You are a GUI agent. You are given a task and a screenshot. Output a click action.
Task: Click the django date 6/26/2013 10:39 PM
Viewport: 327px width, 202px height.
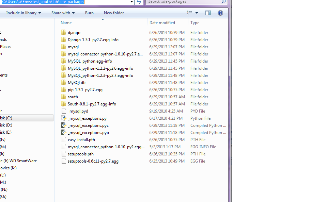click(167, 33)
